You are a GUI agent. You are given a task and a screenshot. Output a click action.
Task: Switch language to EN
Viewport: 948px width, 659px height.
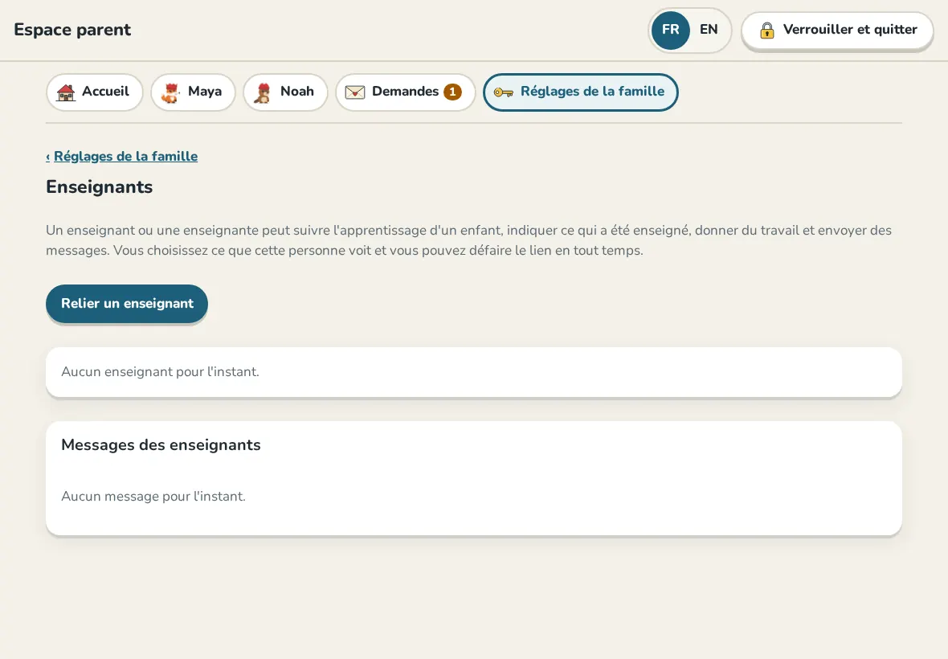coord(709,30)
